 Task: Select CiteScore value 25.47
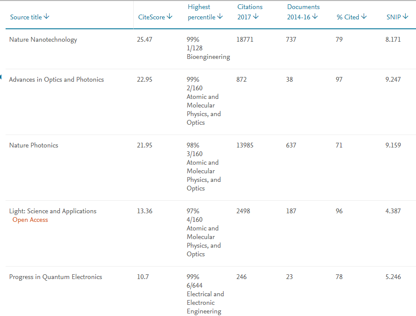pos(144,40)
